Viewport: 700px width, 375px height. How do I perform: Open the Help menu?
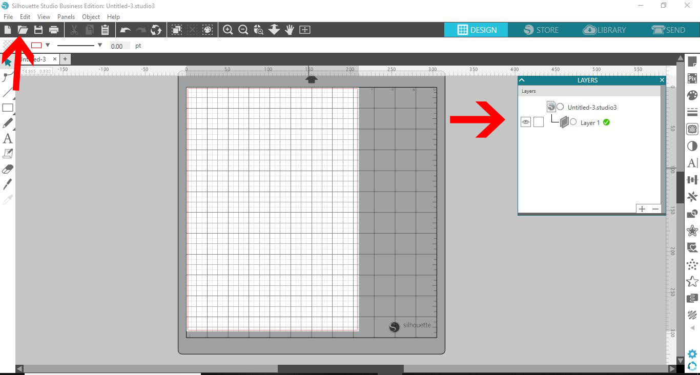pyautogui.click(x=113, y=17)
